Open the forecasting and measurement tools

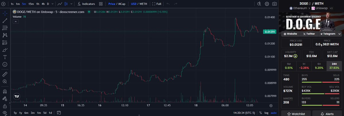point(5,42)
